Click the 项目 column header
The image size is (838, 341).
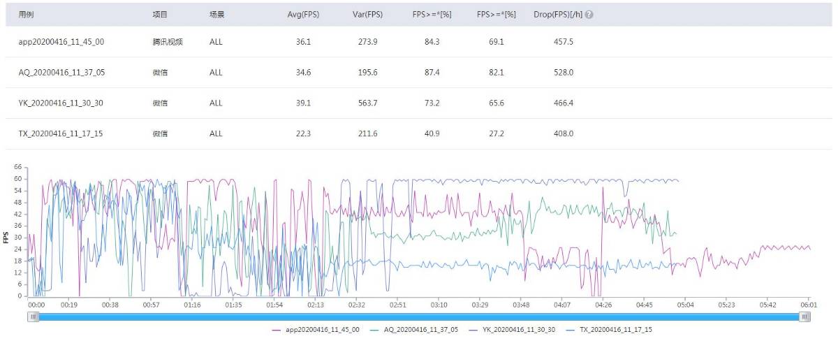pyautogui.click(x=160, y=15)
